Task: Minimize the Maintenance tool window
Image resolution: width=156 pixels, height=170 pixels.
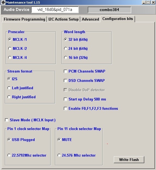Action: [x=143, y=2]
